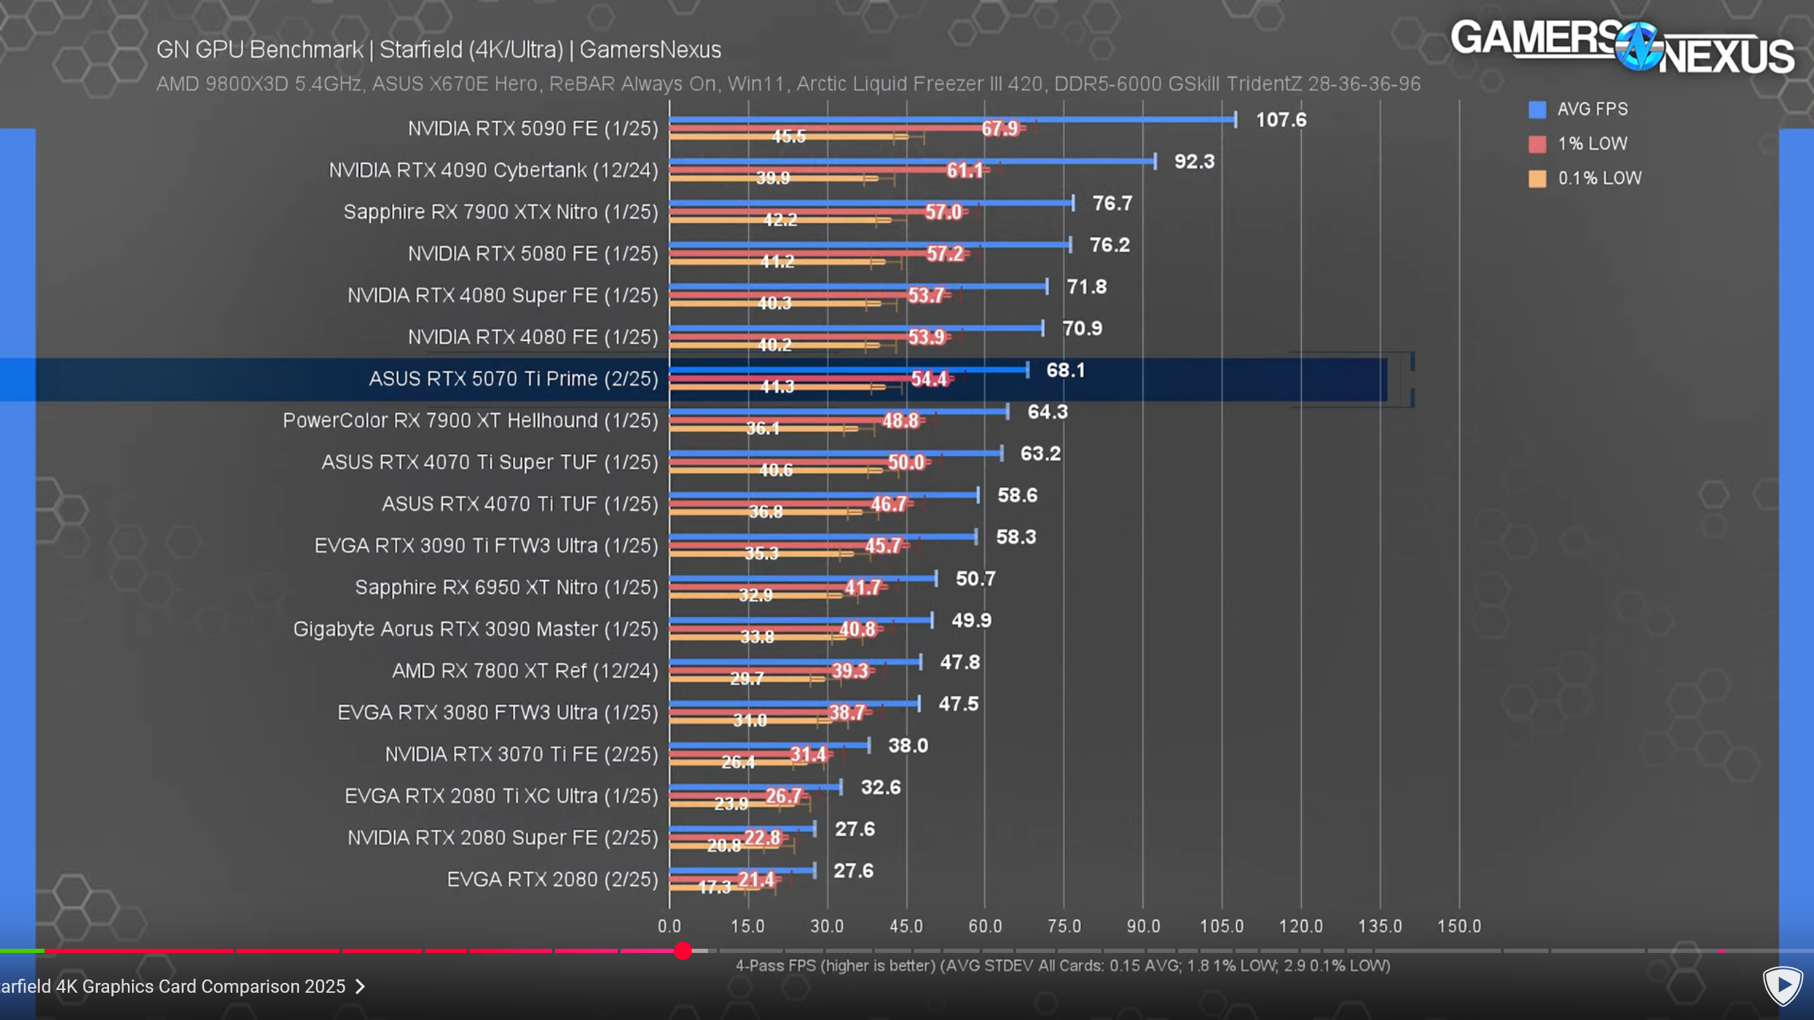Select the highlighted ASUS RTX 5070 Ti Prime row
The image size is (1814, 1020).
point(514,379)
